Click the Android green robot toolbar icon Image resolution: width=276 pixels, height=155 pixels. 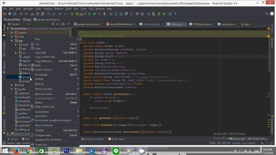click(164, 14)
